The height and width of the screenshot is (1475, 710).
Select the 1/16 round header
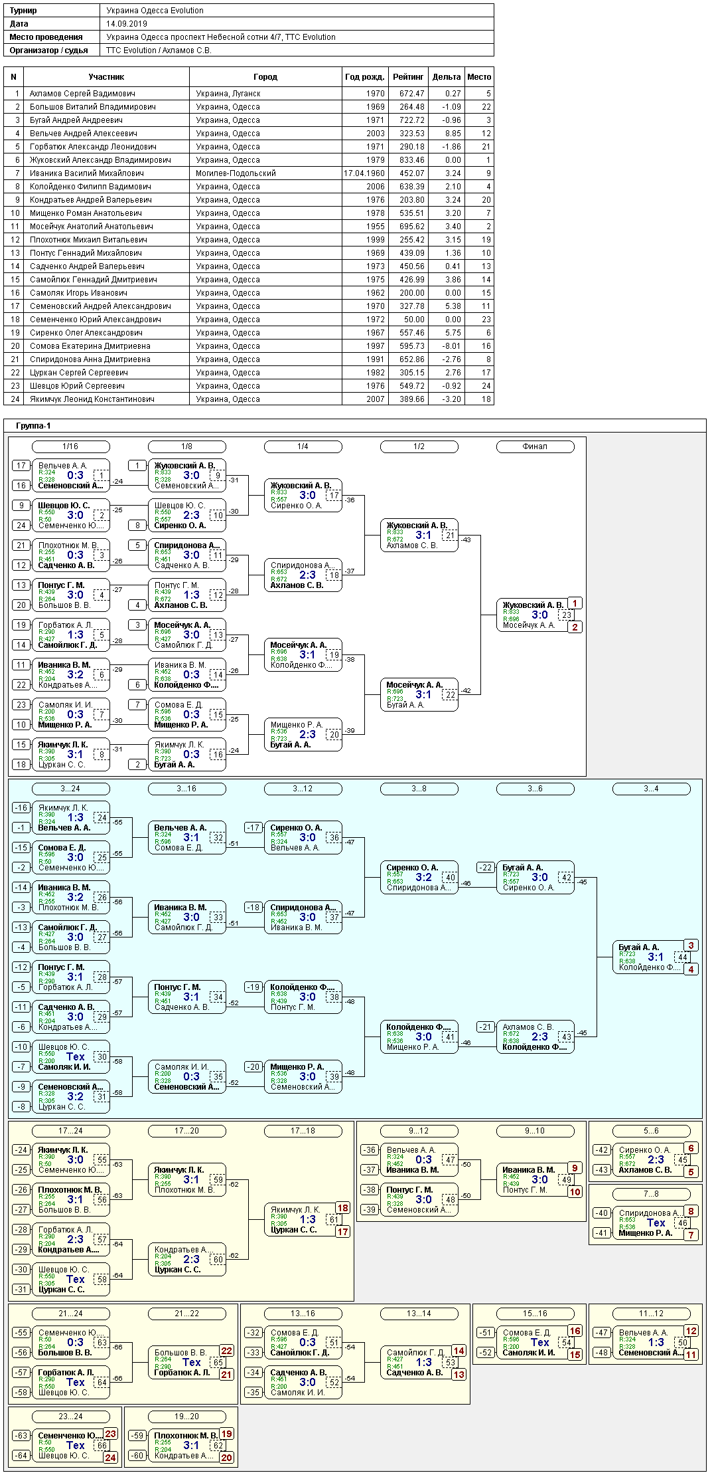[70, 446]
